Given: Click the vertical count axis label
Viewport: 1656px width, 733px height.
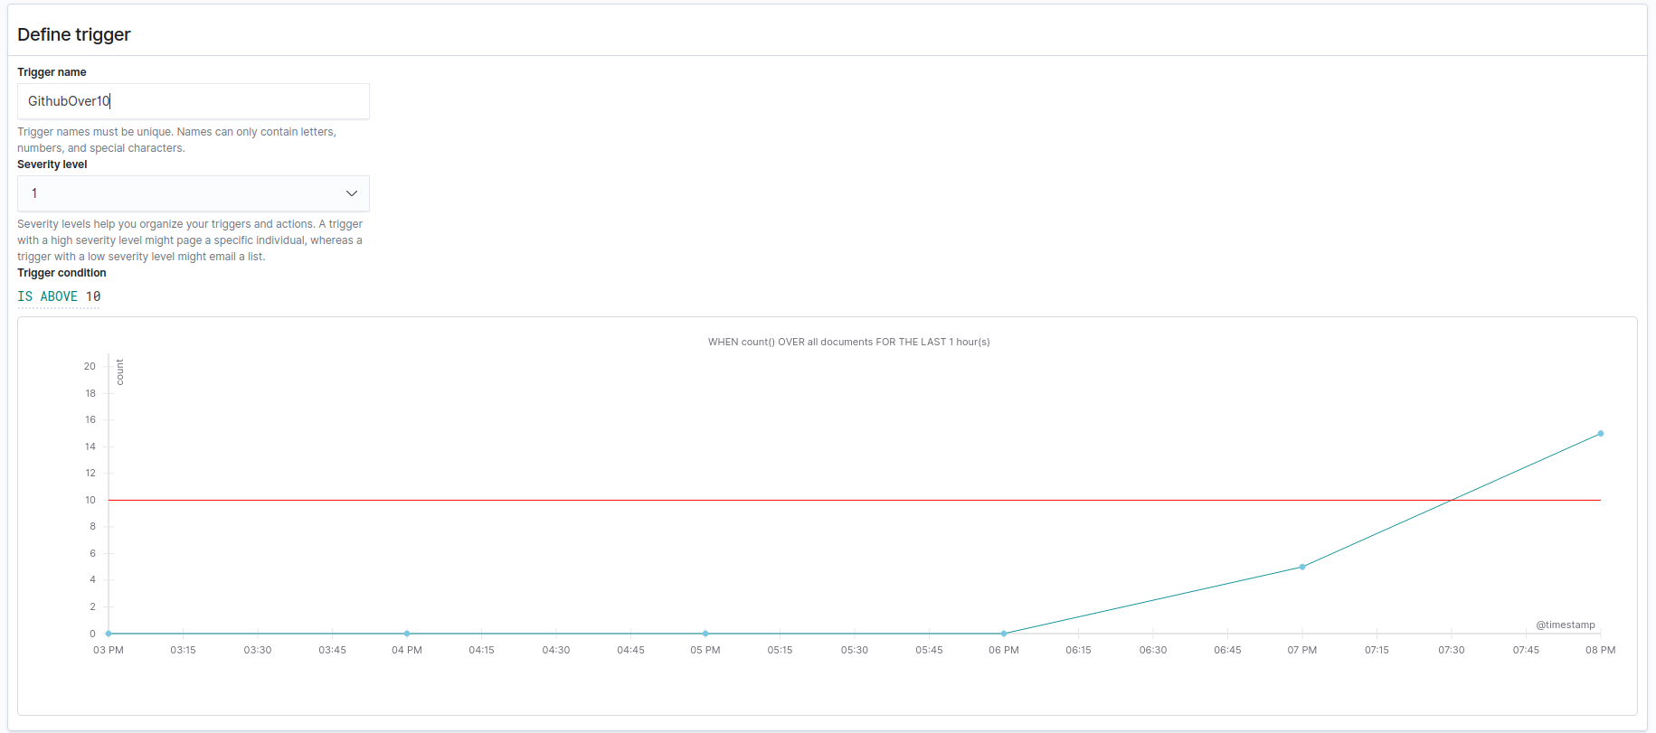Looking at the screenshot, I should 119,371.
